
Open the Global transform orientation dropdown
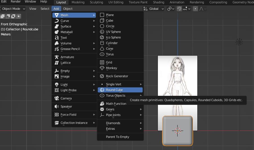(x=154, y=9)
